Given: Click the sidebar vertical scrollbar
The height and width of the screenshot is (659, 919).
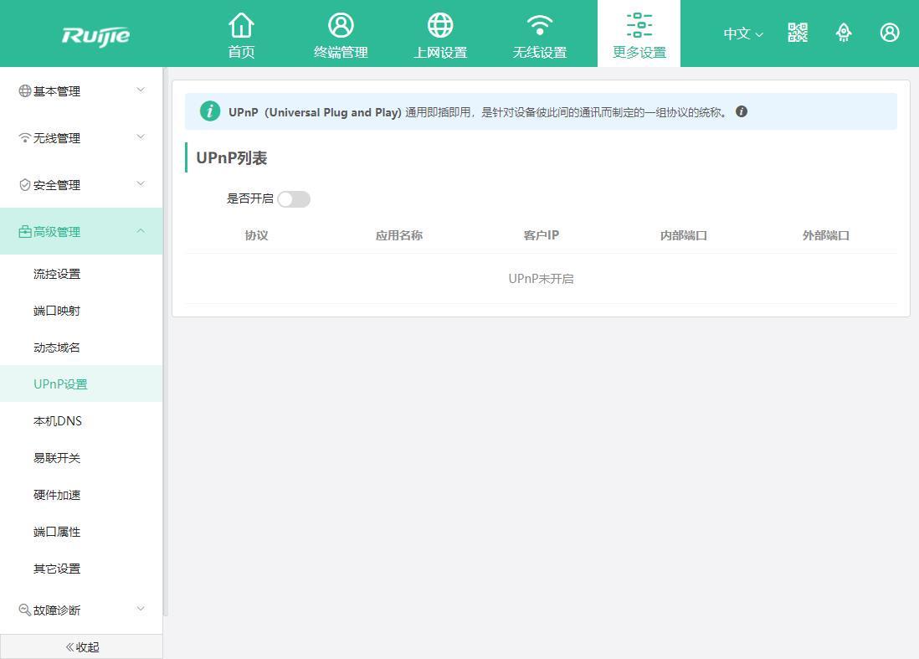Looking at the screenshot, I should pyautogui.click(x=166, y=342).
